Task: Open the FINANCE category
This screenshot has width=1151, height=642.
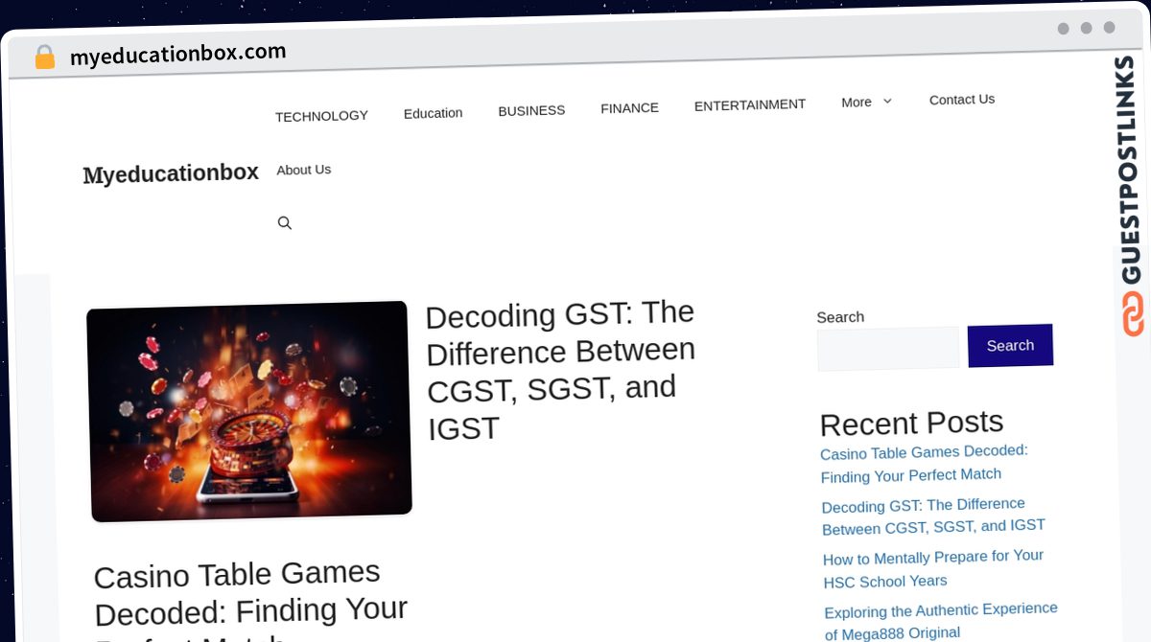Action: (629, 108)
